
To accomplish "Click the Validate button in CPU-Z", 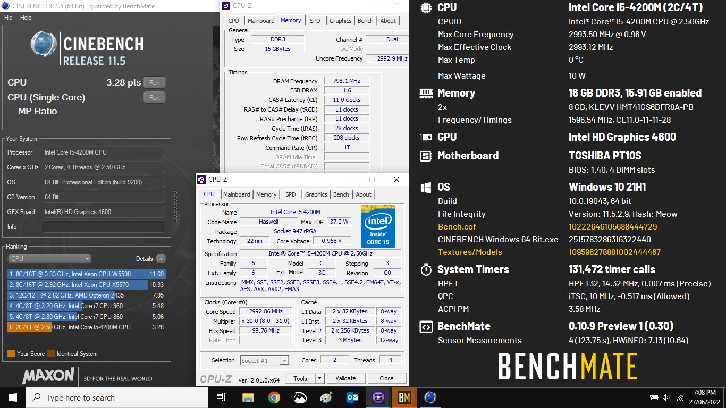I will tap(345, 378).
